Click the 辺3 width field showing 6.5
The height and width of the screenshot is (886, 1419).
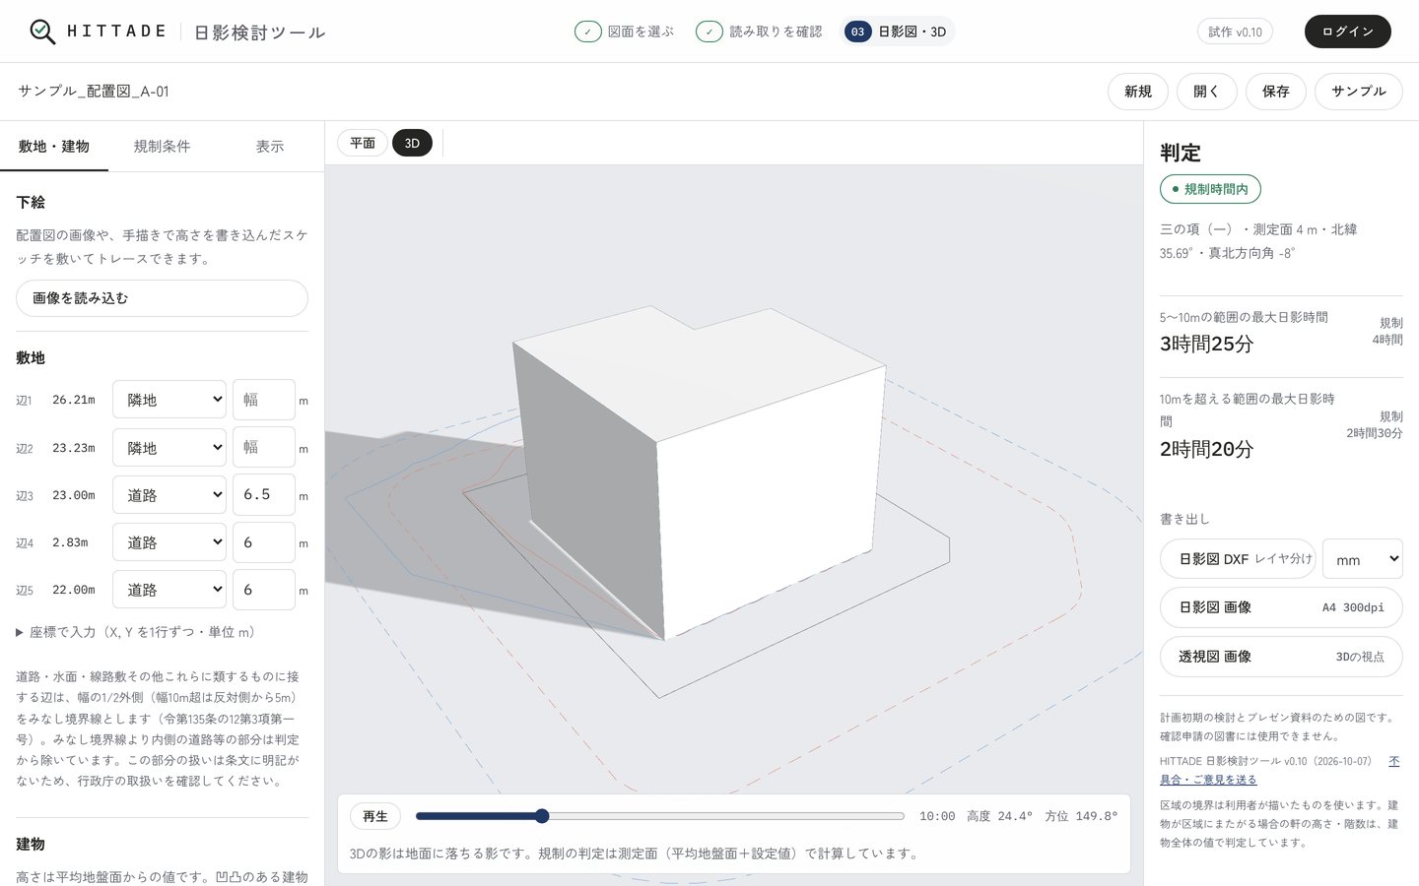(264, 495)
